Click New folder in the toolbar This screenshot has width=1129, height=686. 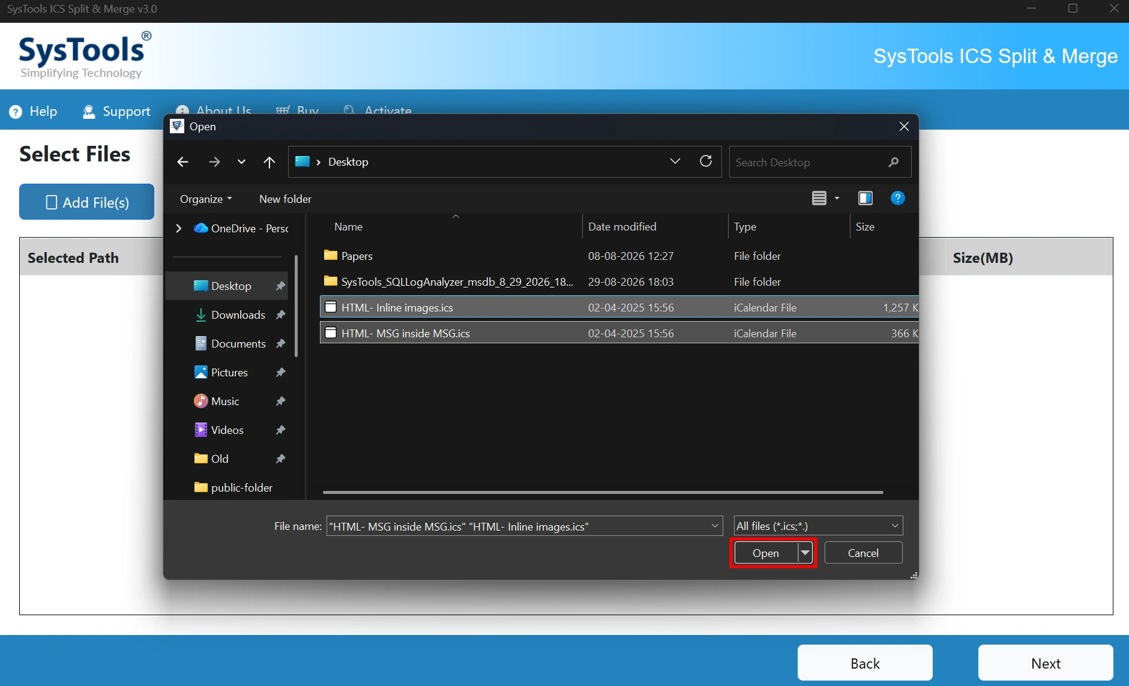point(285,199)
